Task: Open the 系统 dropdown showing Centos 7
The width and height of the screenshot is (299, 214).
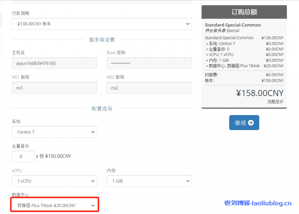Action: [54, 132]
